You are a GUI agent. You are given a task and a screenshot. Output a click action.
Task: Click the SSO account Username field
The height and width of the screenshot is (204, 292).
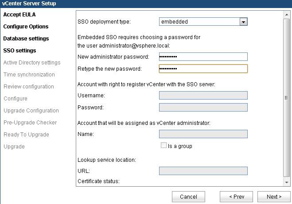(x=203, y=95)
